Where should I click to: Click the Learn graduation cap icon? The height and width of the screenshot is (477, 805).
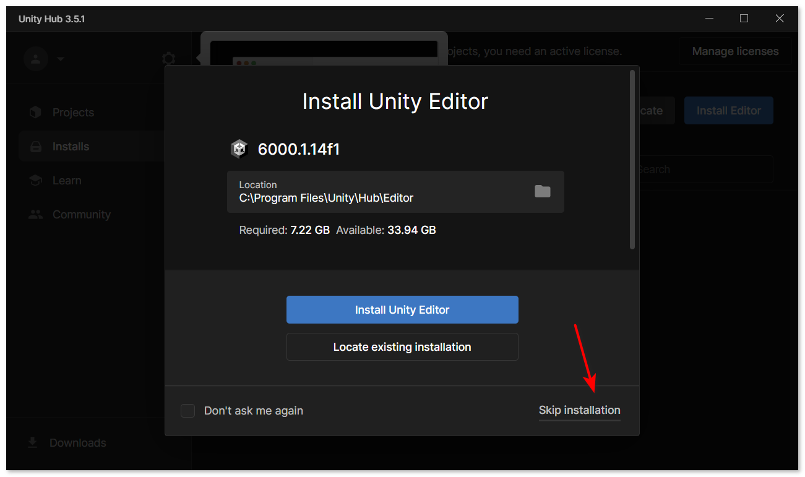coord(36,181)
